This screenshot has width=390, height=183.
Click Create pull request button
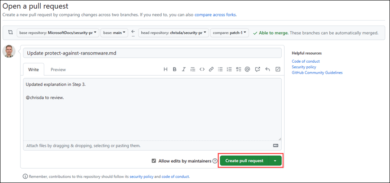tap(244, 161)
